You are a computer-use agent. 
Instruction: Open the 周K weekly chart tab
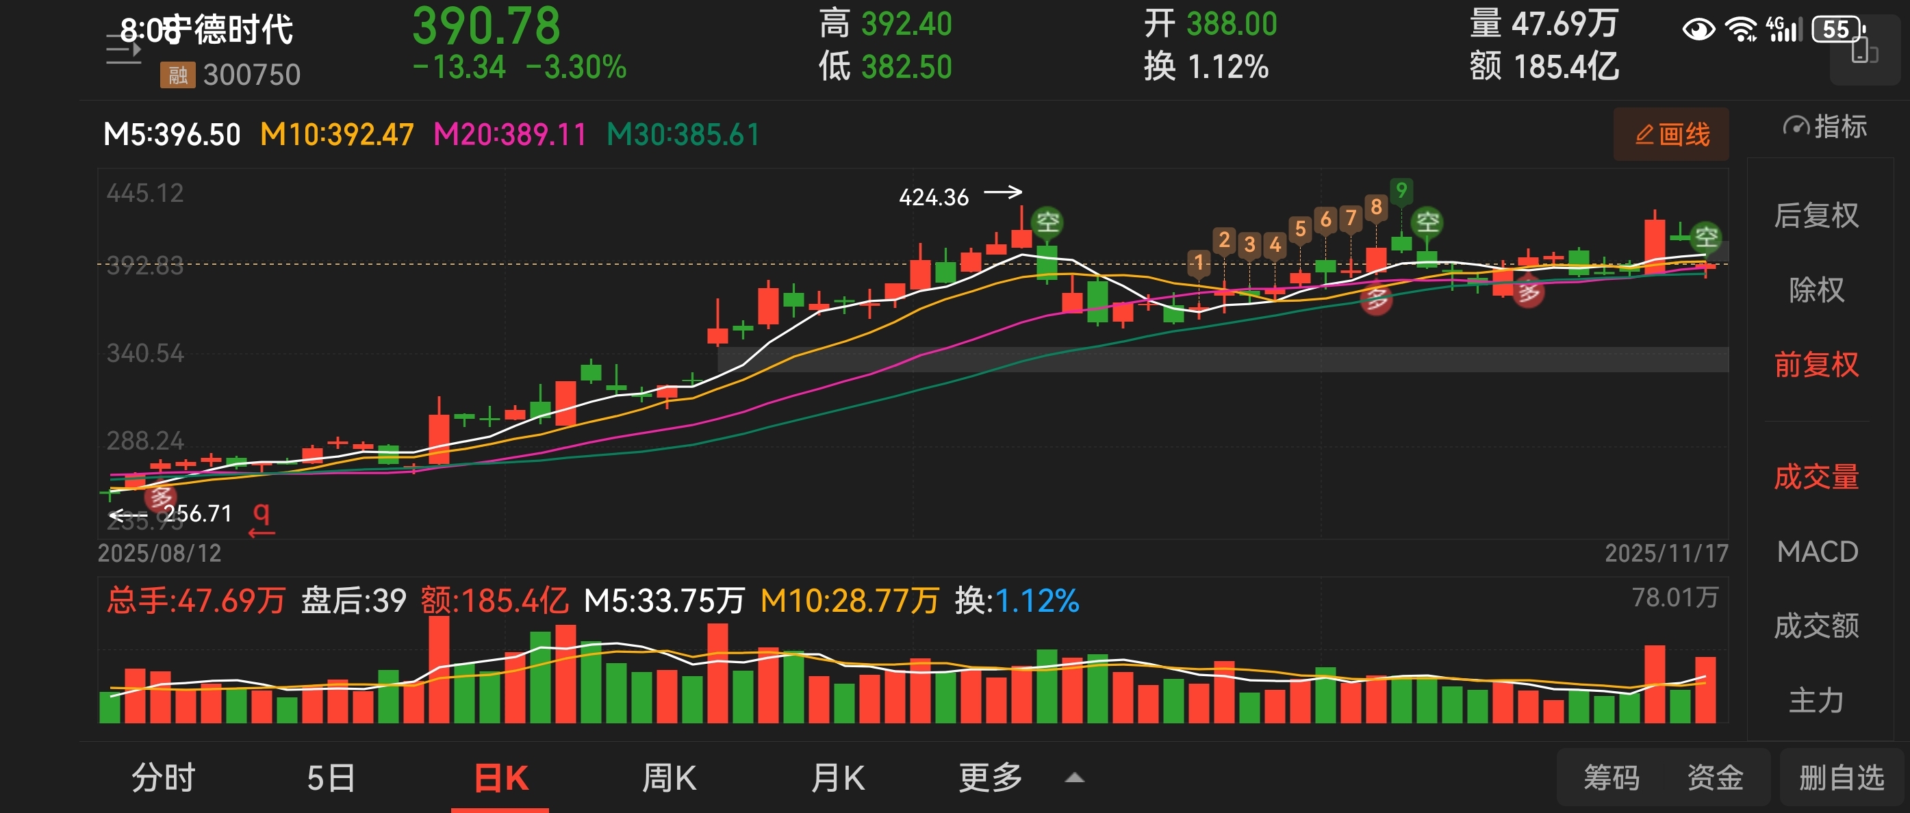(x=669, y=778)
